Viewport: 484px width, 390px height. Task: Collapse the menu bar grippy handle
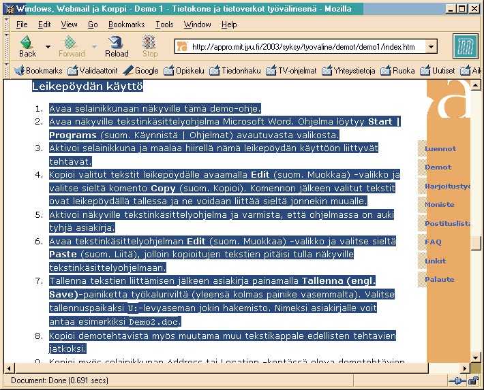click(7, 24)
